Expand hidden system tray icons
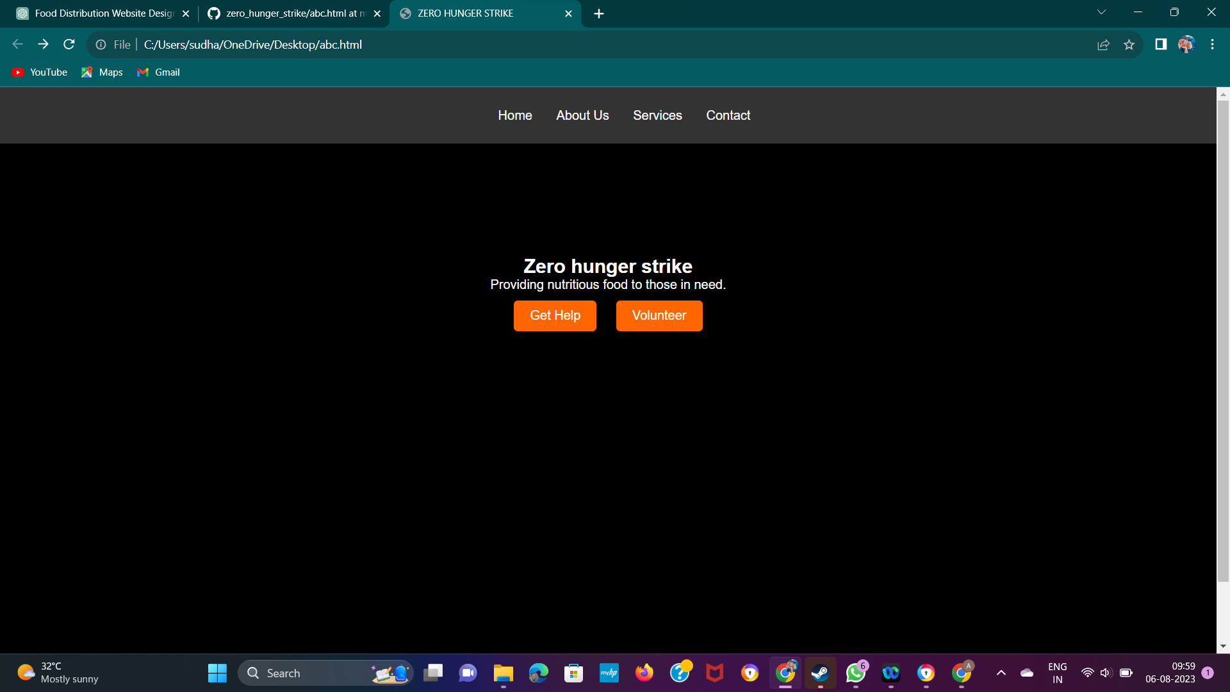 tap(1002, 673)
